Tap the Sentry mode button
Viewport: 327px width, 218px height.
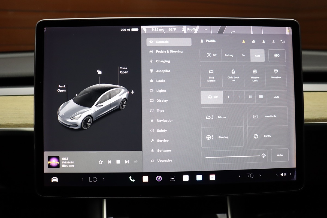267,136
